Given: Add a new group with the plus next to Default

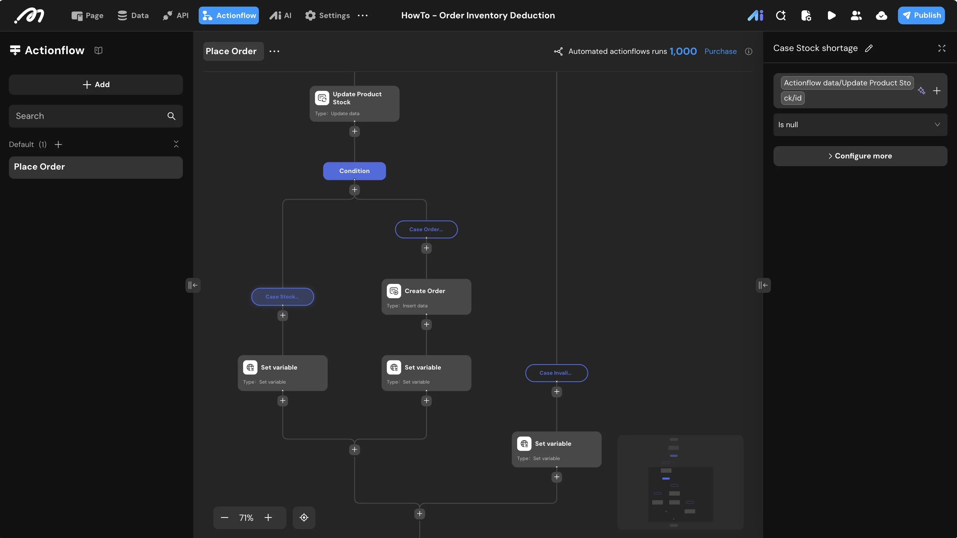Looking at the screenshot, I should coord(58,144).
